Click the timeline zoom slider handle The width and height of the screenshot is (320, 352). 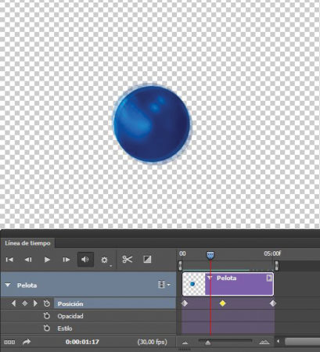pyautogui.click(x=208, y=343)
